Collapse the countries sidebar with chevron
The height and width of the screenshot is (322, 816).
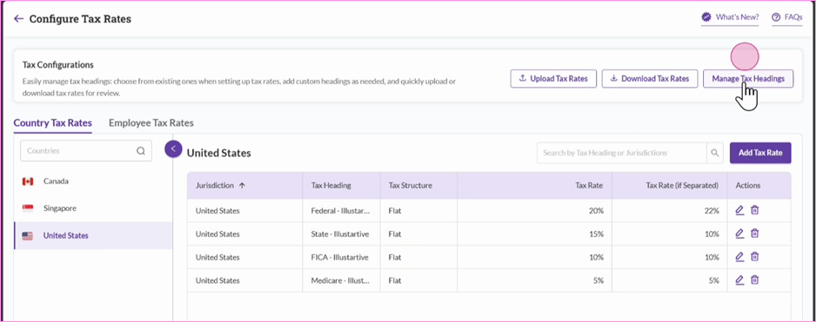[x=173, y=149]
